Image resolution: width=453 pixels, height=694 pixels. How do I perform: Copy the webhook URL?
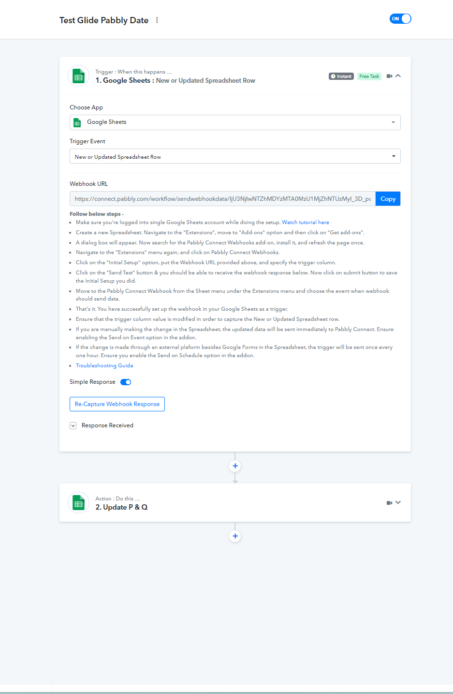tap(388, 199)
